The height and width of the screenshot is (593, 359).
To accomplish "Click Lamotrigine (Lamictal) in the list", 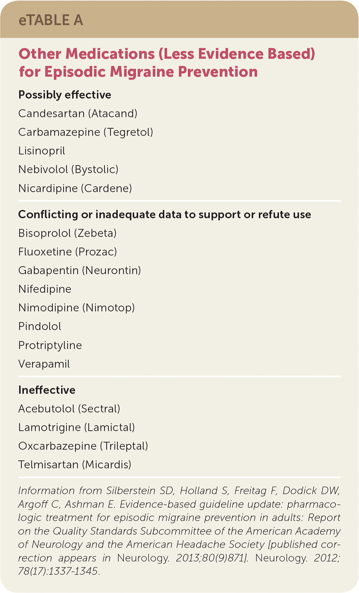I will click(76, 427).
